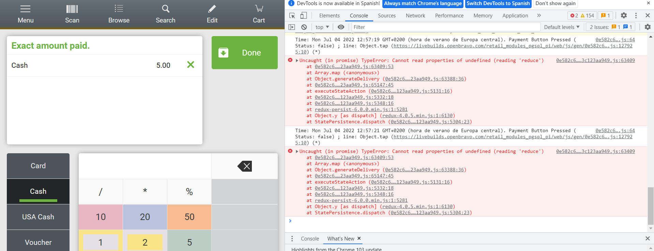Toggle the device toolbar icon
Viewport: 654px width, 251px height.
(x=303, y=16)
